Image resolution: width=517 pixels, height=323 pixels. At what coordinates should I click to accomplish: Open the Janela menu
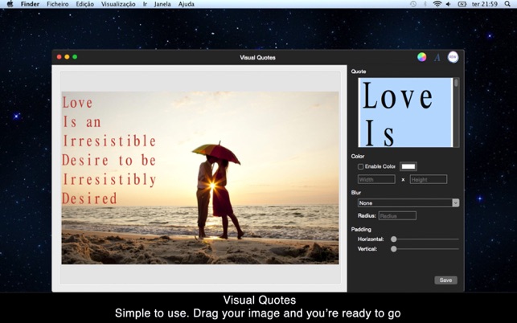click(x=162, y=4)
